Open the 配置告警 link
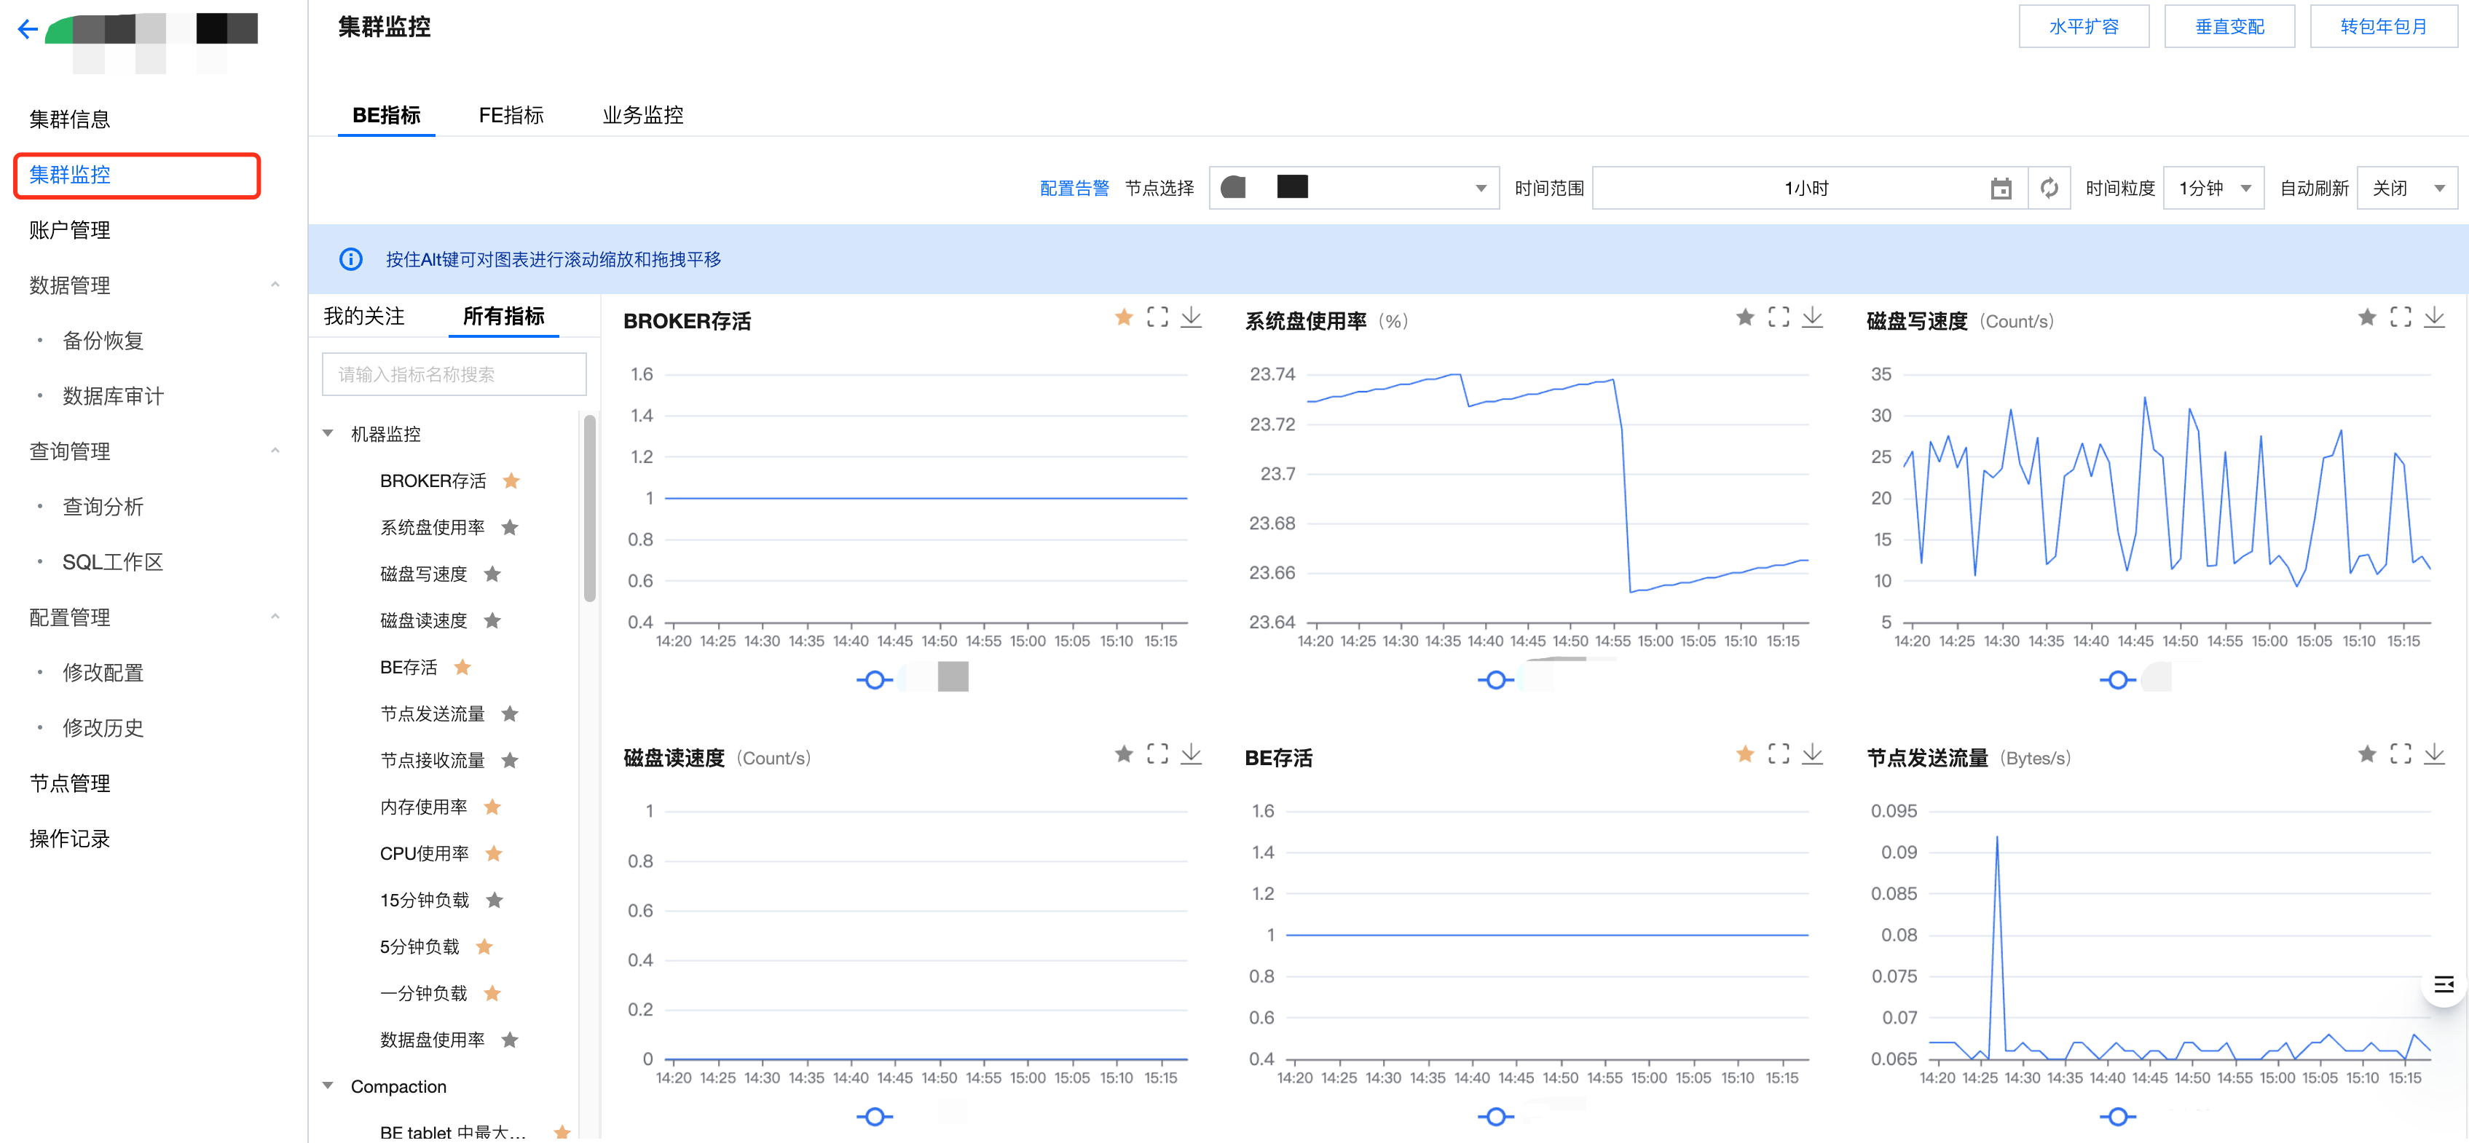2469x1143 pixels. click(x=1074, y=188)
